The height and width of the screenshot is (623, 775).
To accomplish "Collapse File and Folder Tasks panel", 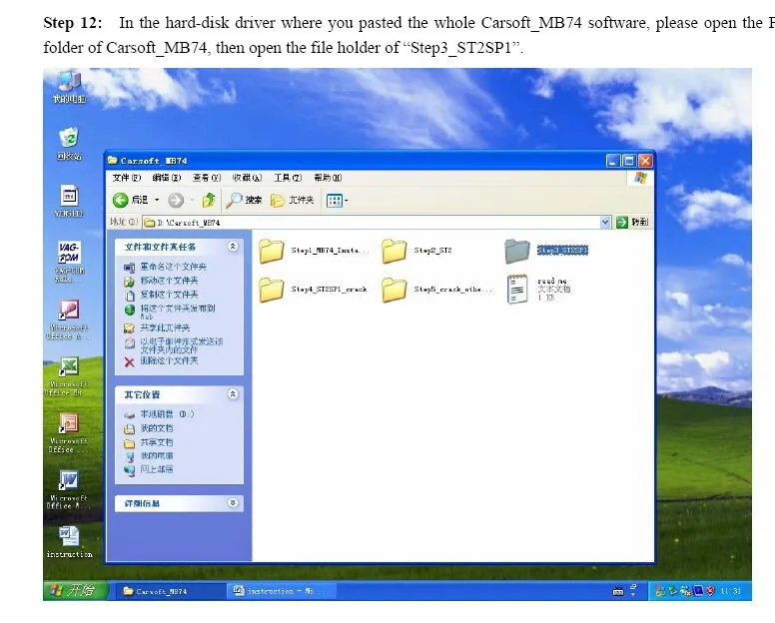I will tap(233, 246).
